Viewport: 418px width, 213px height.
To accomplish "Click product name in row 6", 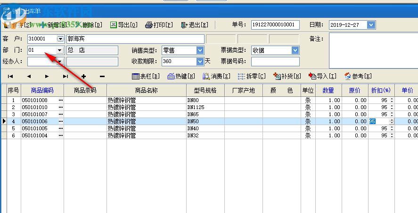I will pos(147,135).
